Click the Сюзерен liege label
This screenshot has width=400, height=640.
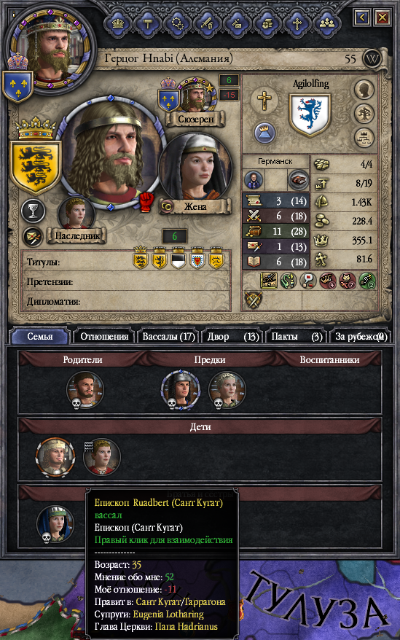[x=195, y=120]
